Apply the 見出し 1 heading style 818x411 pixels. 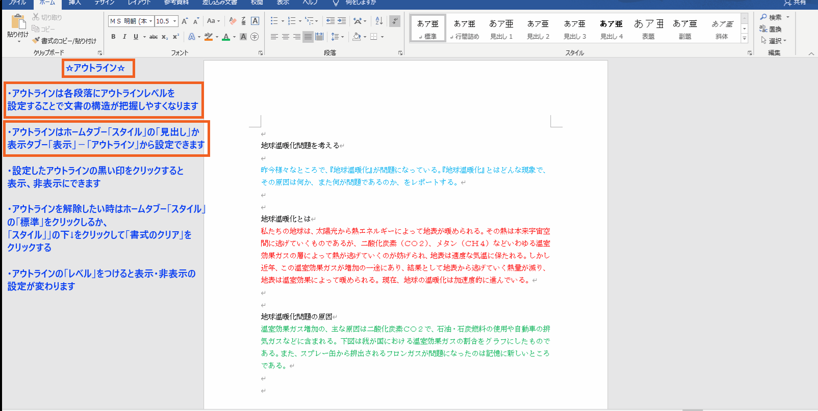pyautogui.click(x=501, y=29)
